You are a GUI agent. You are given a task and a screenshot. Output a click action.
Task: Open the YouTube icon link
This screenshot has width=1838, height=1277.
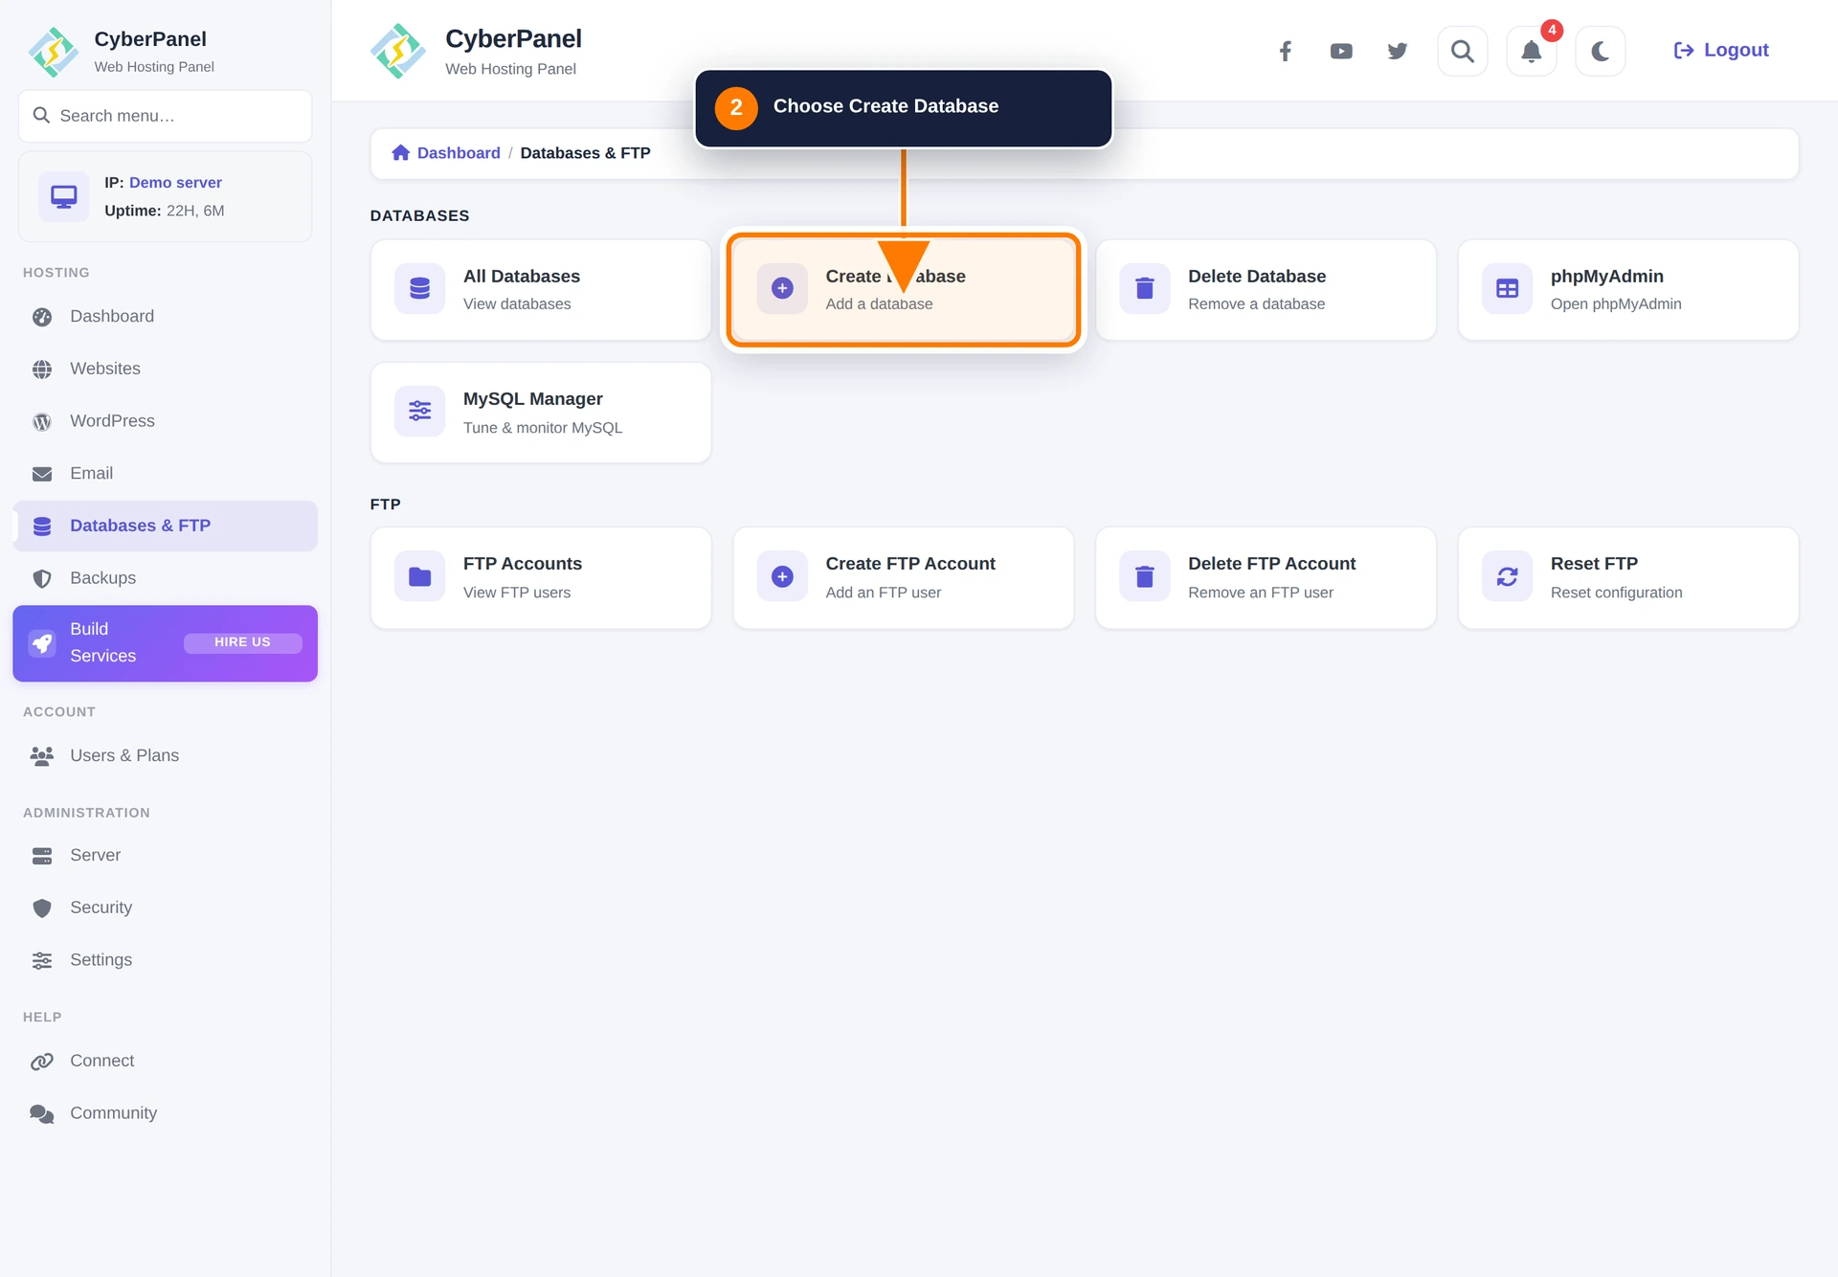pyautogui.click(x=1341, y=51)
